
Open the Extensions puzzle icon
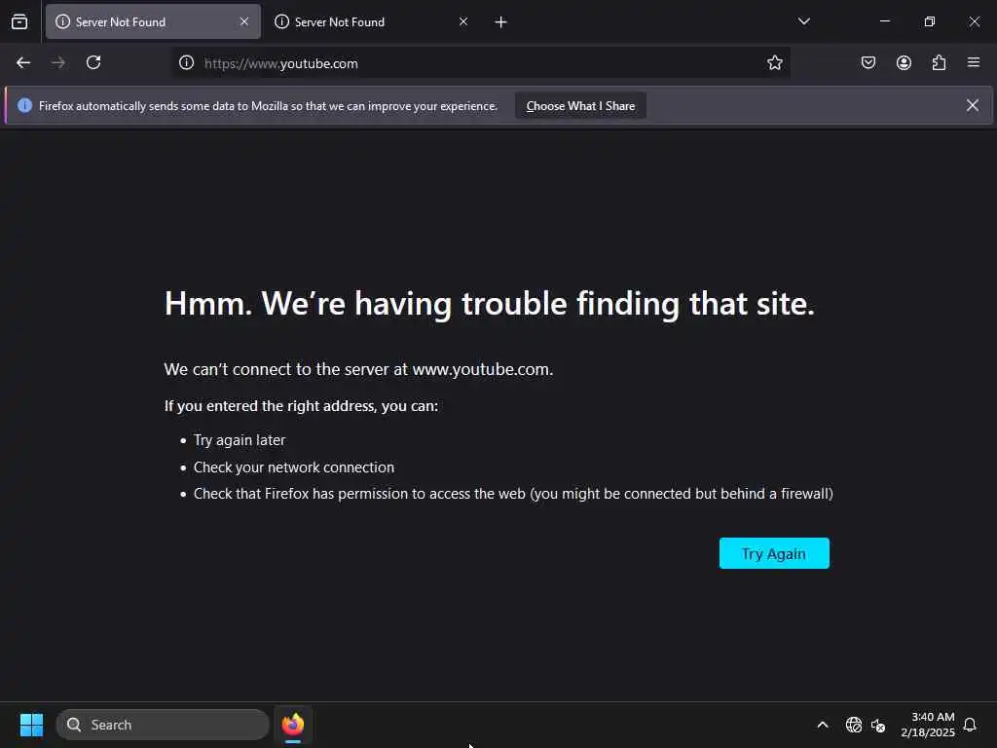pyautogui.click(x=939, y=62)
